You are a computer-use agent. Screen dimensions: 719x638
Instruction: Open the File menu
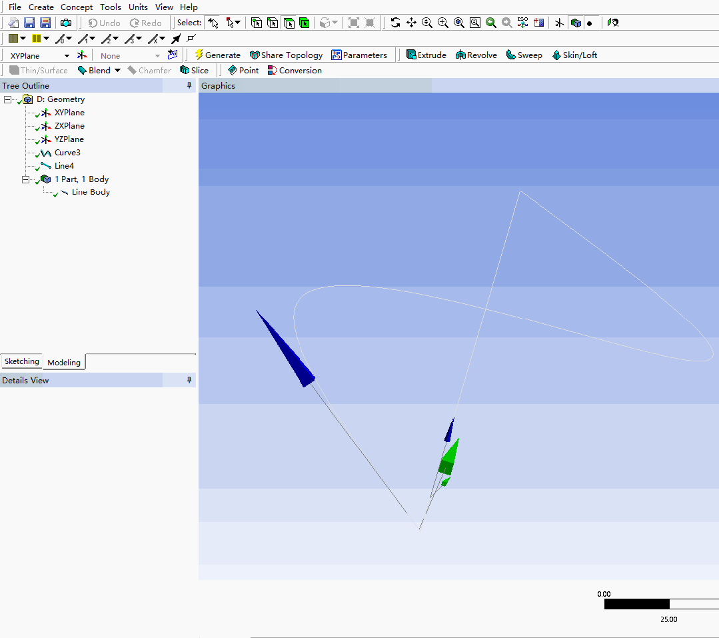(x=15, y=7)
